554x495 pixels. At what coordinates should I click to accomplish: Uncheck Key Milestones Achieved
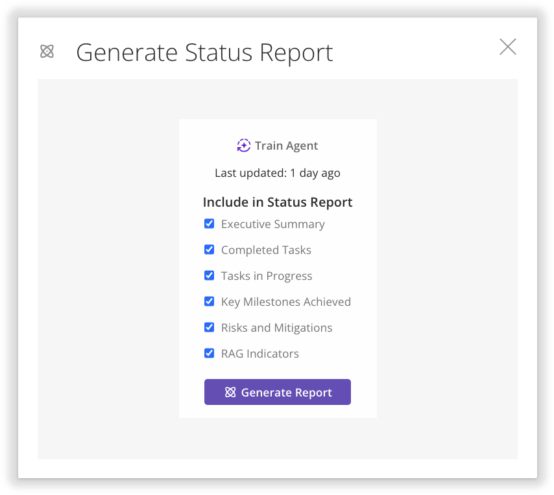[209, 301]
